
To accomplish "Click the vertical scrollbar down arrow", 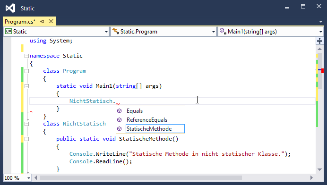I will [x=319, y=169].
